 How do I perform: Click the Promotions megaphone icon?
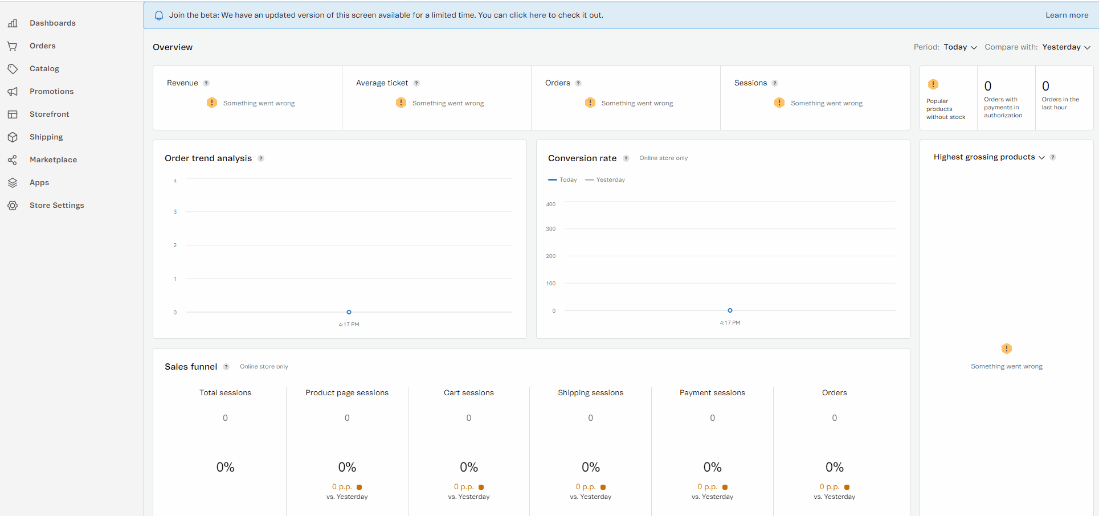pos(13,92)
